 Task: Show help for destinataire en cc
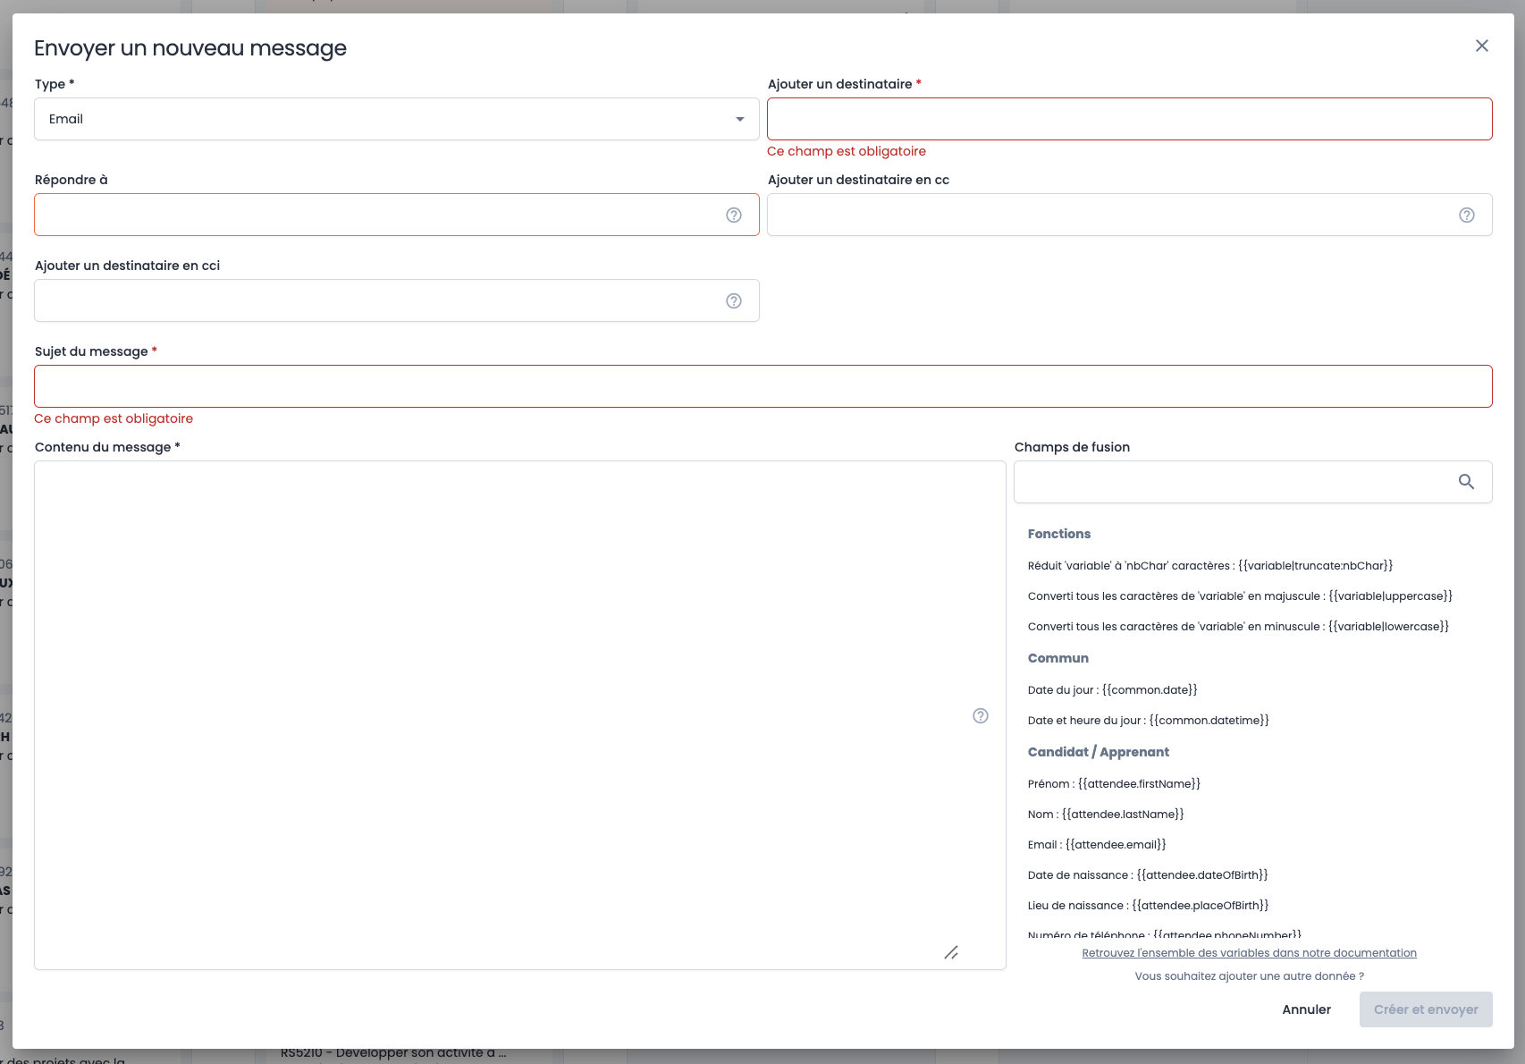tap(1467, 215)
